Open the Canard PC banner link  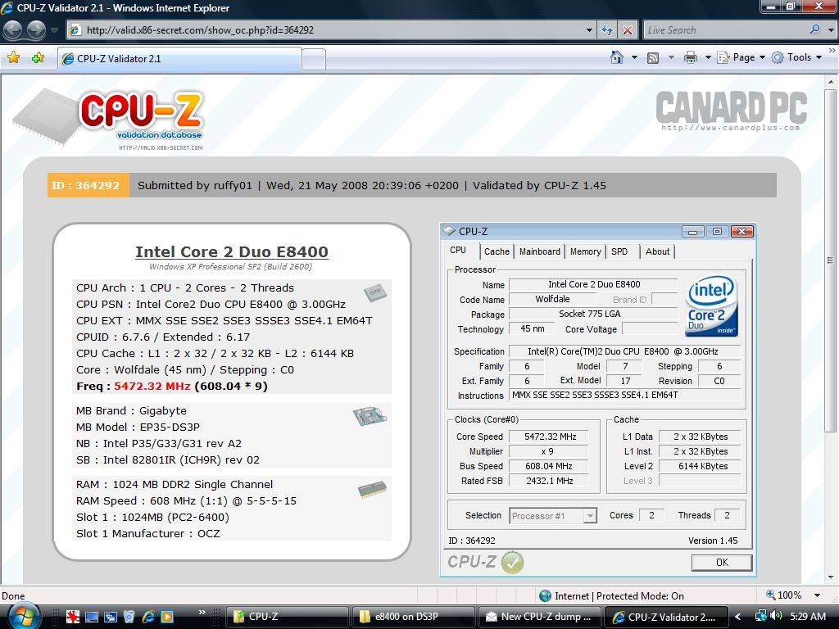(x=731, y=111)
